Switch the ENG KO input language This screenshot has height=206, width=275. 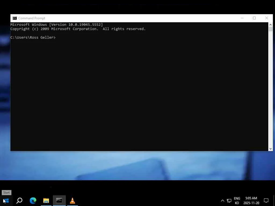pyautogui.click(x=237, y=201)
